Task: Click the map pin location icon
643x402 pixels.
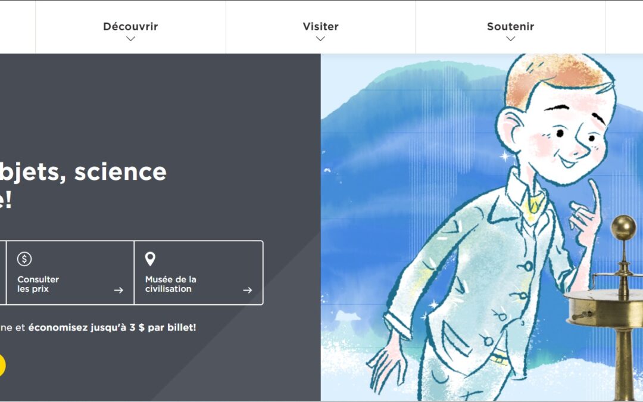Action: (151, 259)
